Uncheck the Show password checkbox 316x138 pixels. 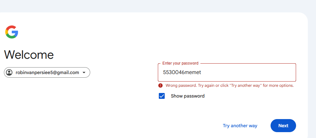(162, 96)
